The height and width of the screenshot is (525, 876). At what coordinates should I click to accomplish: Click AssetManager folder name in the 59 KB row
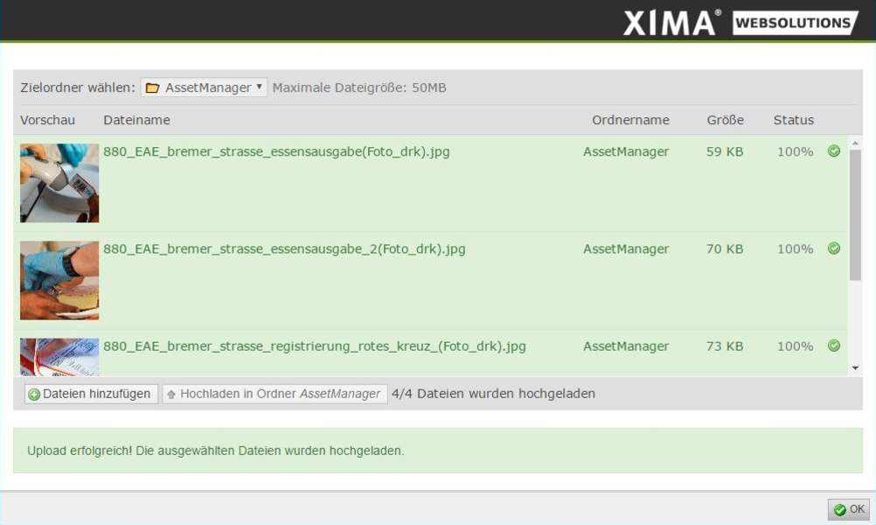point(626,151)
